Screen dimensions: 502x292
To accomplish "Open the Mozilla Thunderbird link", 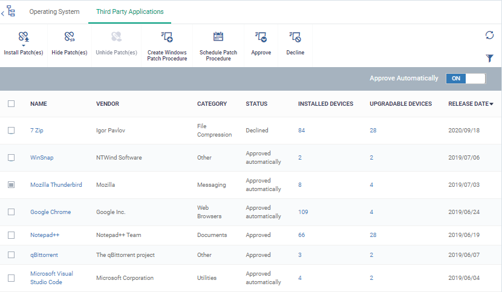I will tap(56, 185).
